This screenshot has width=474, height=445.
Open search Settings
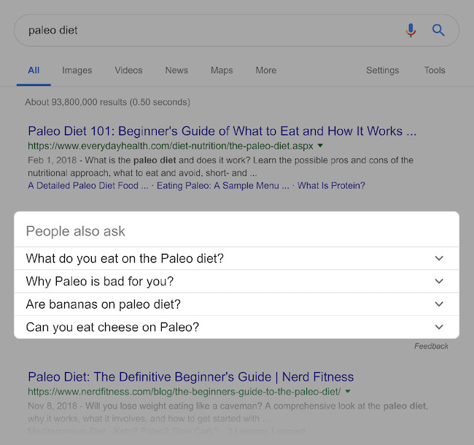click(382, 71)
